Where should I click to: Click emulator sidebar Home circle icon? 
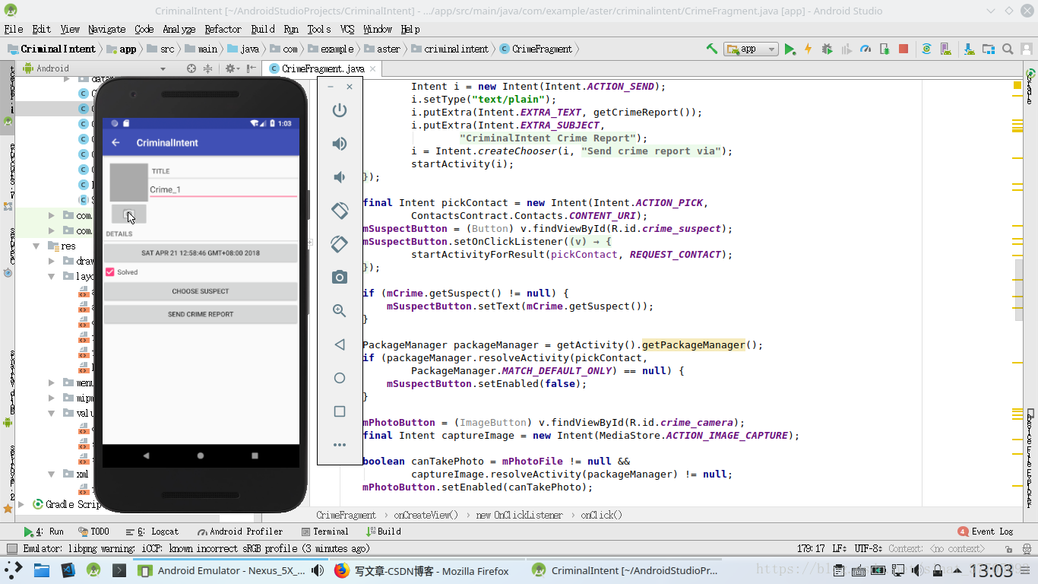(340, 378)
